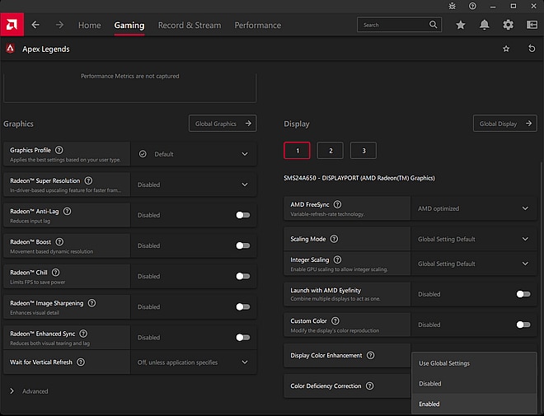Go forward with the right arrow

point(59,25)
